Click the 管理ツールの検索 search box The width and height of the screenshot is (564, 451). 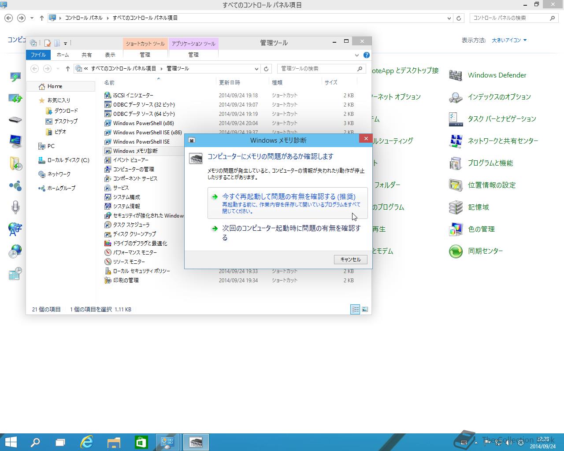pos(321,69)
